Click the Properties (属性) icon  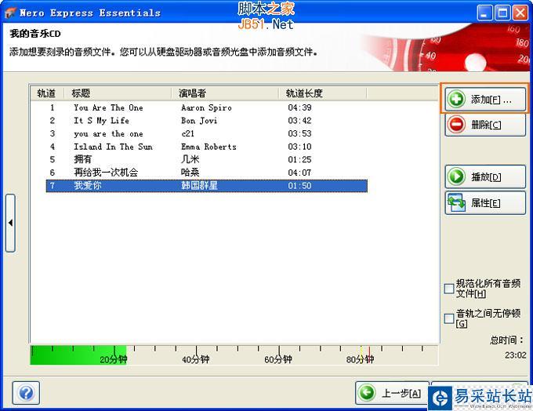456,202
